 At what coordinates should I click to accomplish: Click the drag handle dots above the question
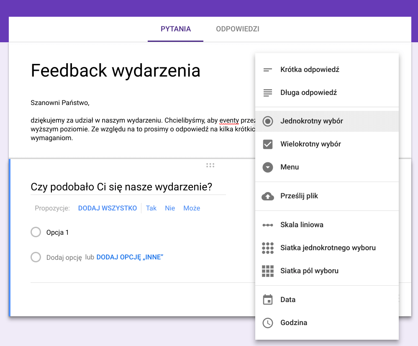click(210, 166)
